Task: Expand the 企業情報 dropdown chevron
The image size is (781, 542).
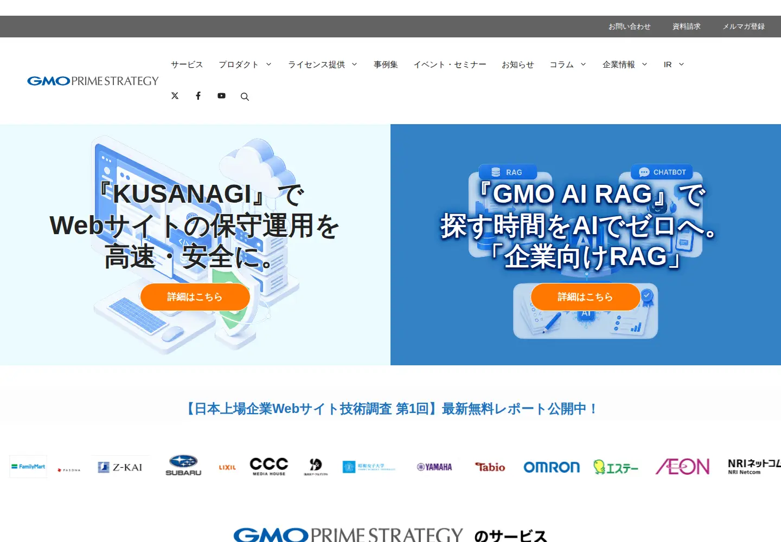Action: (x=645, y=64)
